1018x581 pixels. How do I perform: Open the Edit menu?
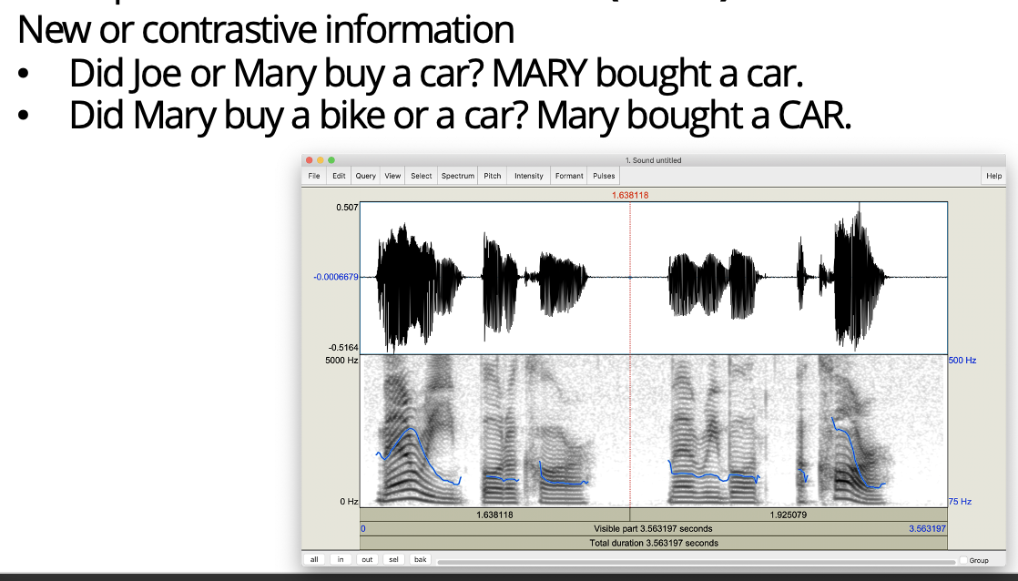[339, 176]
